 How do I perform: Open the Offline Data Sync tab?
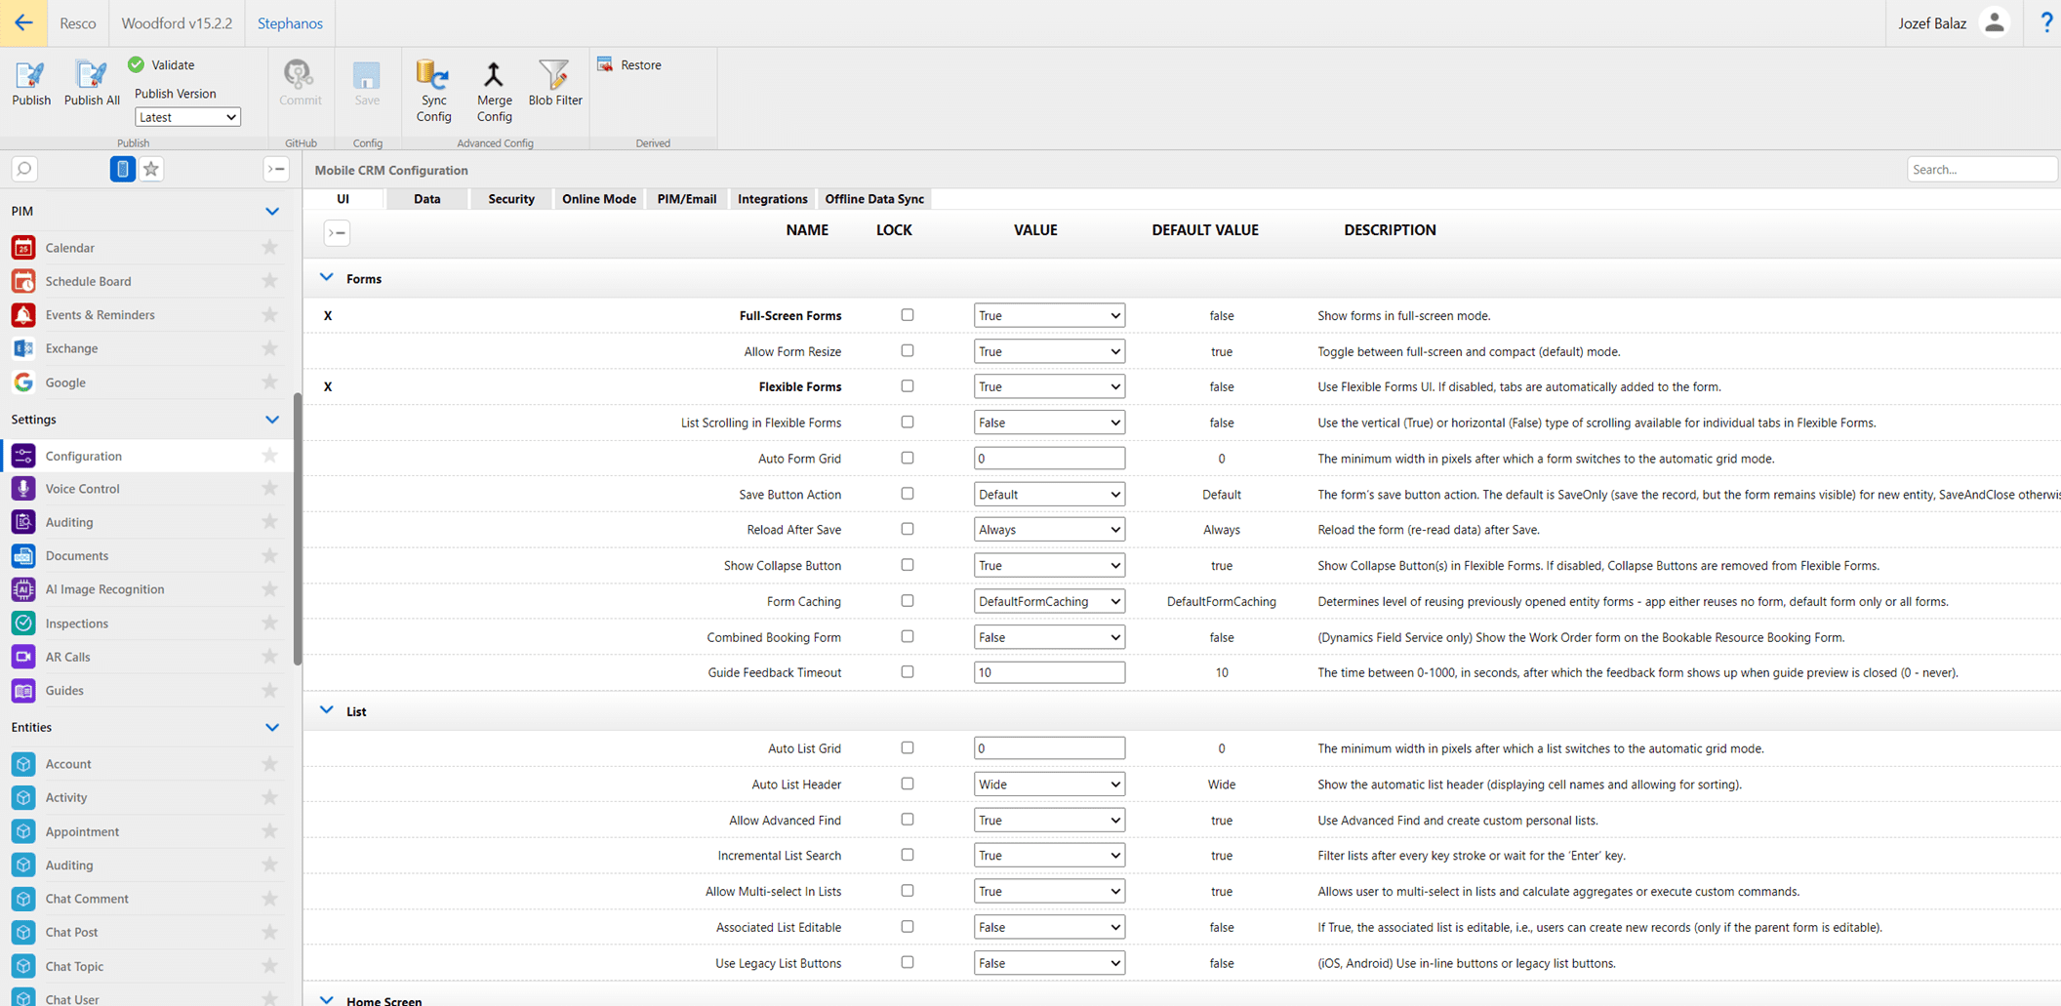click(873, 199)
